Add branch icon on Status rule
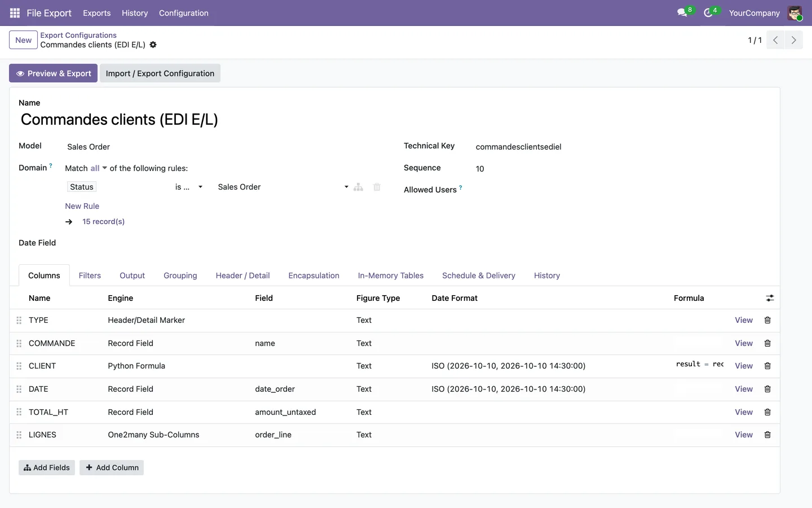Viewport: 812px width, 508px height. pyautogui.click(x=358, y=187)
